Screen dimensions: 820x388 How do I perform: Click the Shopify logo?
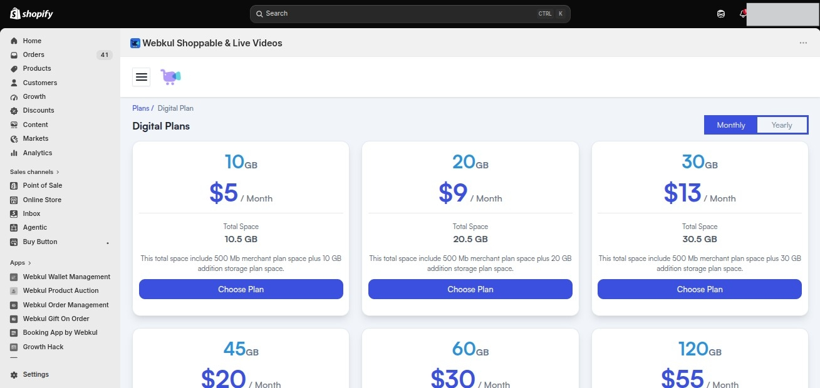[31, 13]
